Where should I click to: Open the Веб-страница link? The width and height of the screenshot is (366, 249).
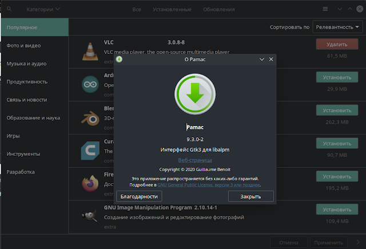[x=195, y=160]
